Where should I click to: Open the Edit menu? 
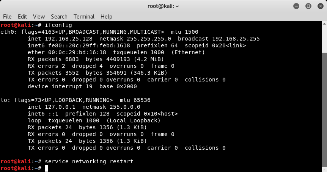pyautogui.click(x=22, y=16)
